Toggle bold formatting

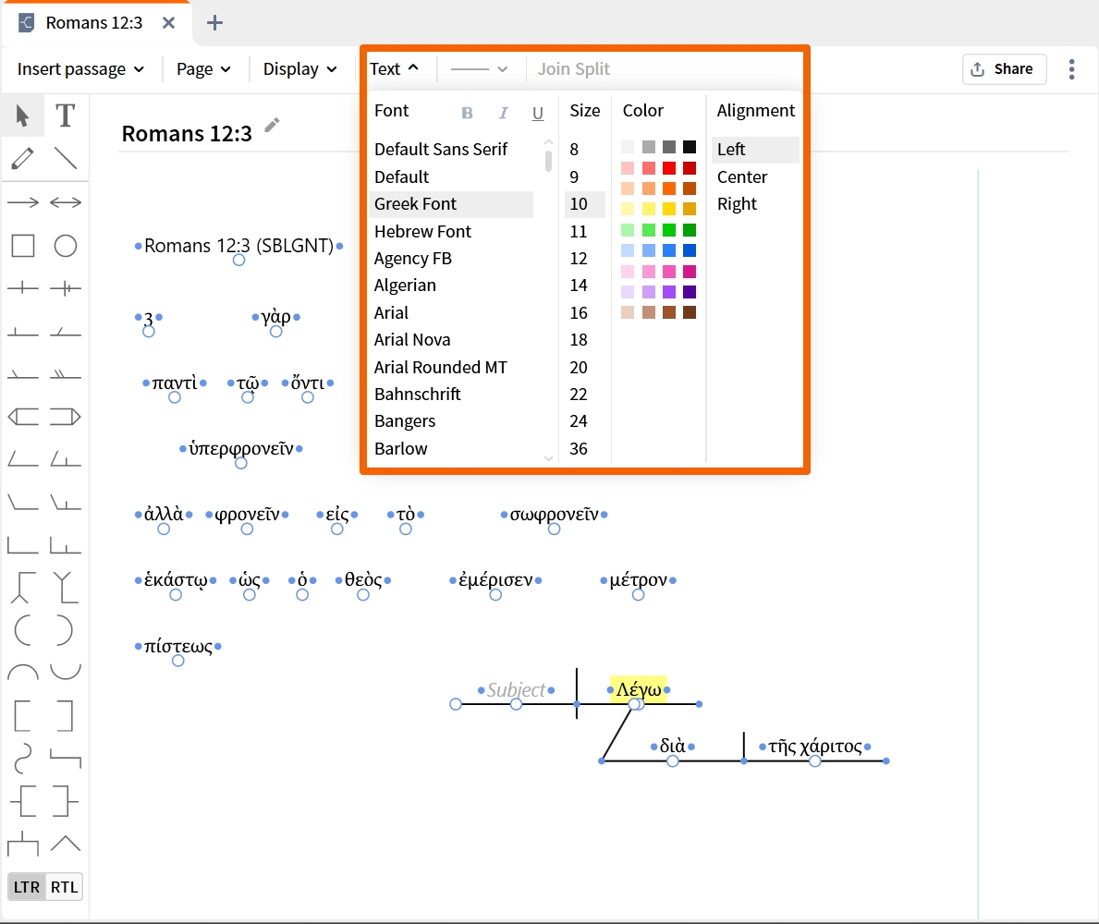click(x=467, y=113)
